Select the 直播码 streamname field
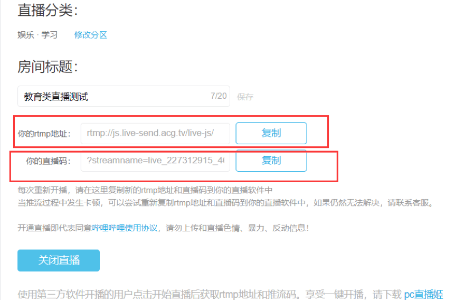Screen dimensions: 455x300 [x=155, y=161]
